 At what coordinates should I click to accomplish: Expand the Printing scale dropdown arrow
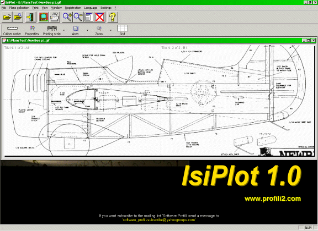[x=64, y=30]
